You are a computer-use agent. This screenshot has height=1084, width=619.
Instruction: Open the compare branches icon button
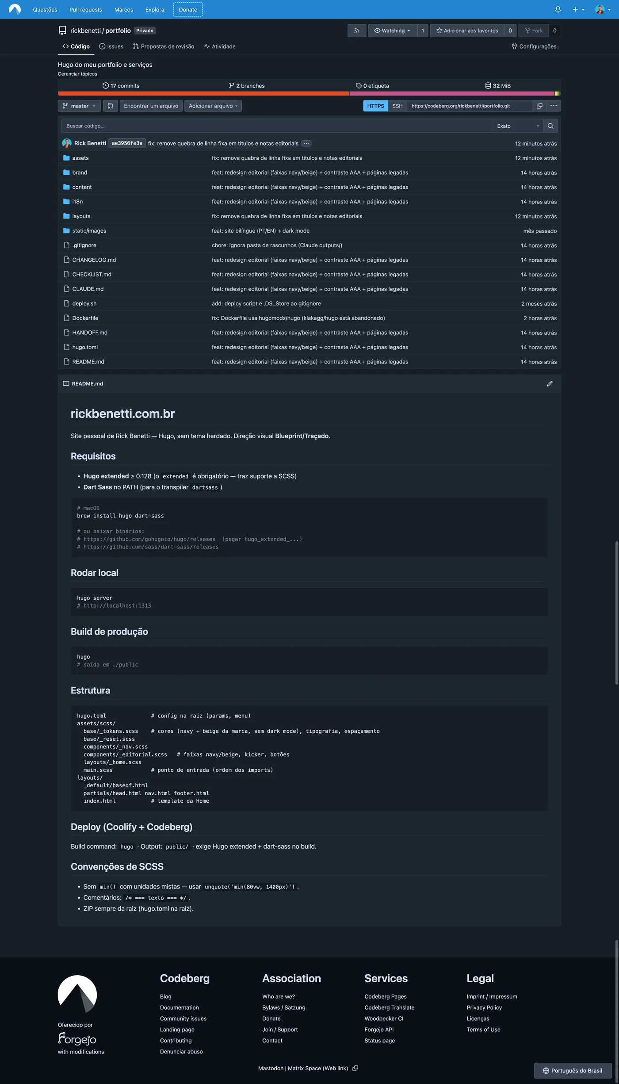click(x=111, y=106)
